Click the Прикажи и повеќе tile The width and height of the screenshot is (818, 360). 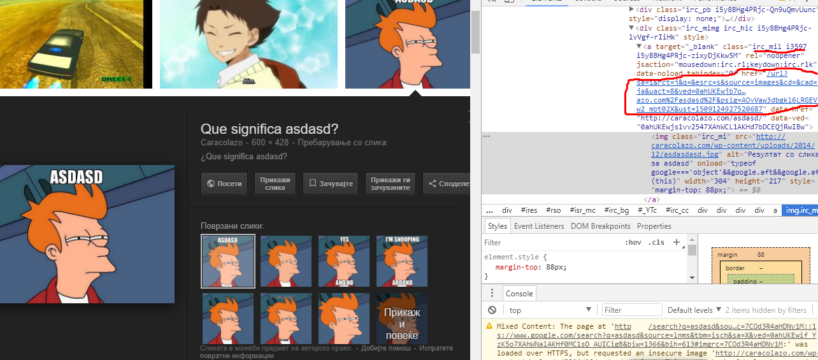[x=401, y=319]
